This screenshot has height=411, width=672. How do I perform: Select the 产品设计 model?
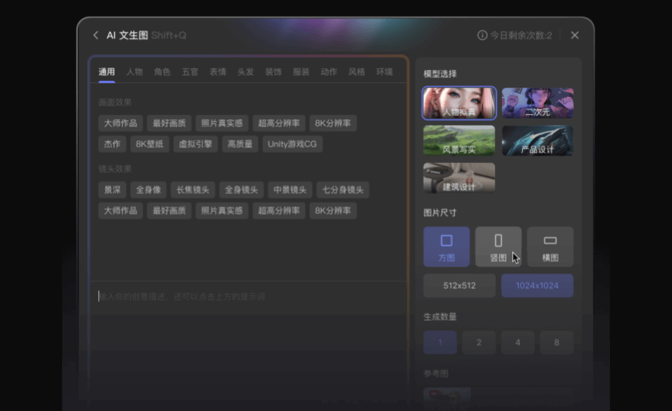point(537,140)
